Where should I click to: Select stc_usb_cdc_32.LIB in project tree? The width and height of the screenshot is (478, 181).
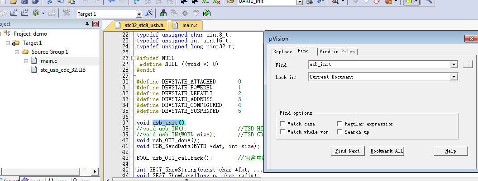(63, 70)
